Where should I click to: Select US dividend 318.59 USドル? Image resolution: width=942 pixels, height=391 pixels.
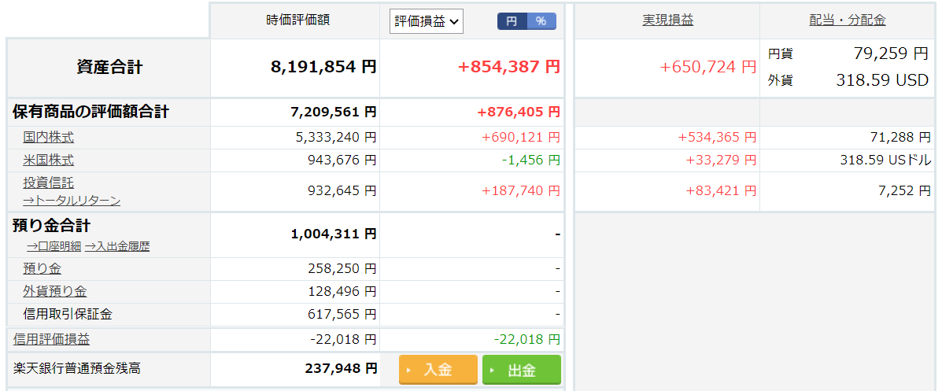click(887, 160)
